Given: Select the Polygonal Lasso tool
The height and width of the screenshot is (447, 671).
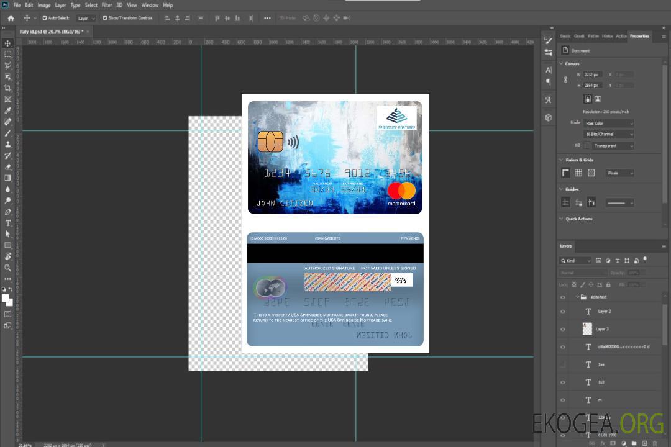Looking at the screenshot, I should coord(7,65).
